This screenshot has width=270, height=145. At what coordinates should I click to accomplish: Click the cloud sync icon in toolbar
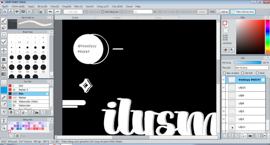click(5, 12)
